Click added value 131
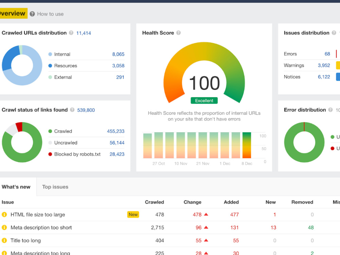The image size is (340, 255). pyautogui.click(x=234, y=227)
